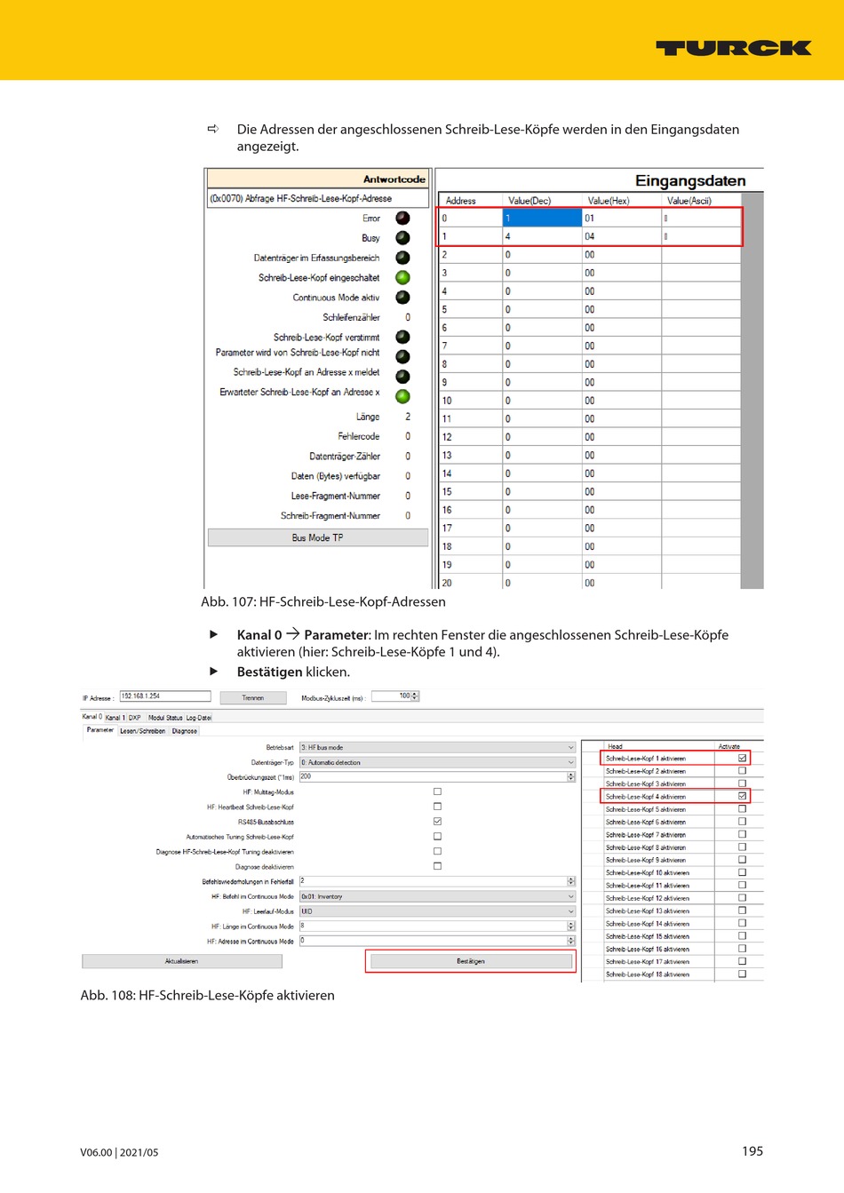Switch to the Kanal 0 tab
Image resolution: width=844 pixels, height=1193 pixels.
(92, 717)
